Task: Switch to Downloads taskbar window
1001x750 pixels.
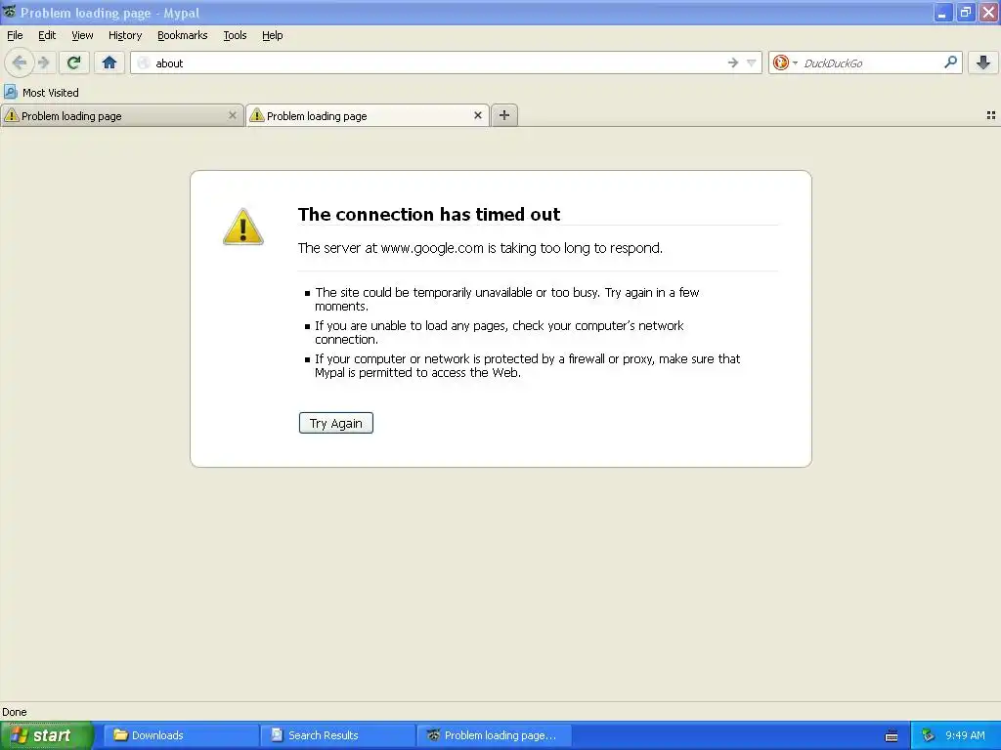Action: (x=181, y=735)
